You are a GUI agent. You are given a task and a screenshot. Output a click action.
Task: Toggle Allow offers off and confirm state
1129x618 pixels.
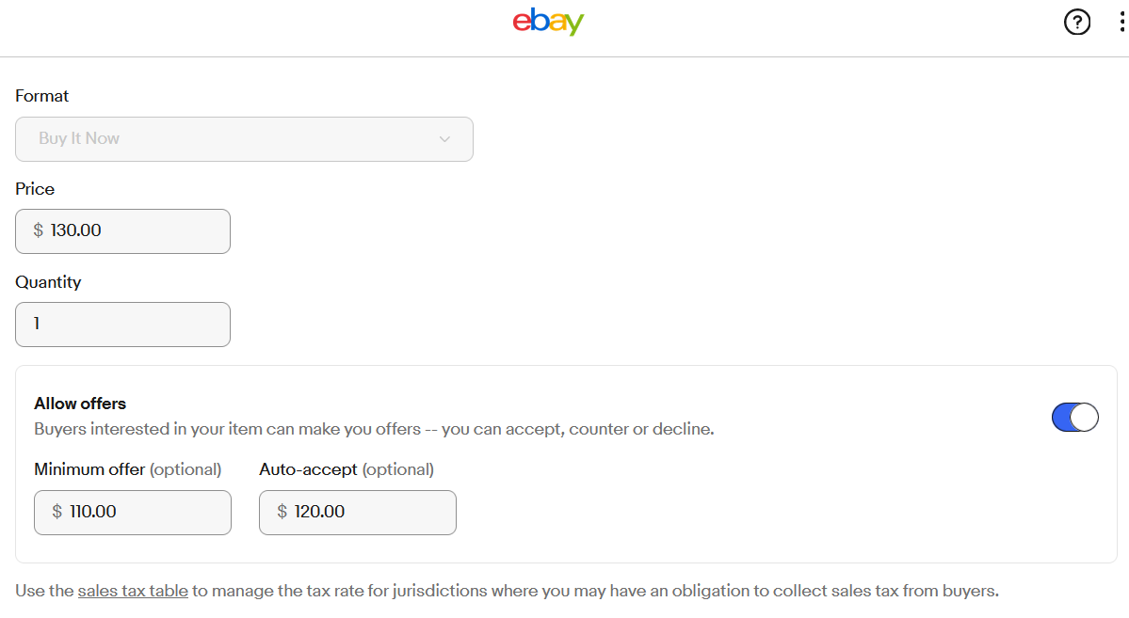point(1074,417)
